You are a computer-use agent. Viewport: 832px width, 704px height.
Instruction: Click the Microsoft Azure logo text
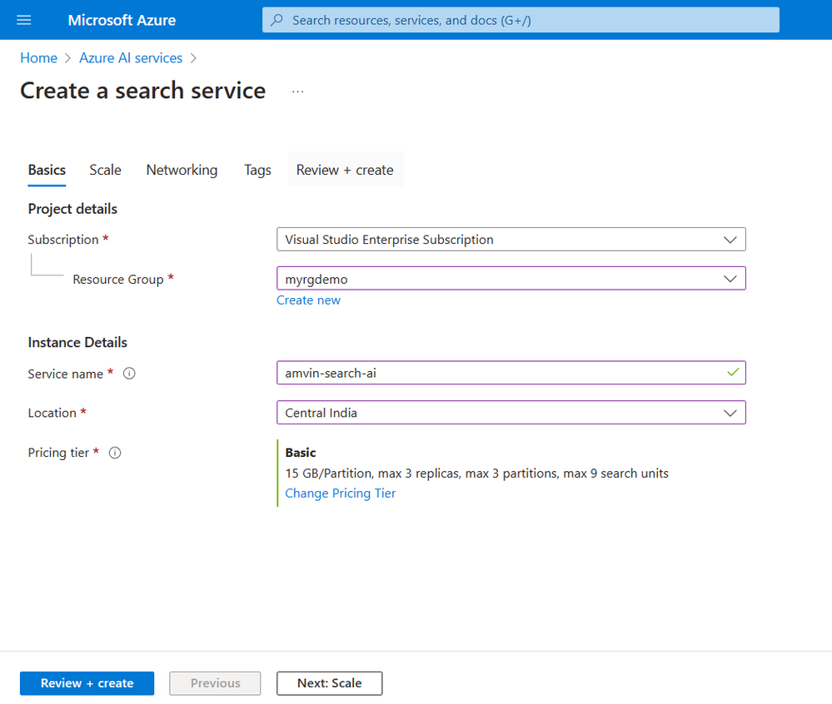tap(122, 20)
